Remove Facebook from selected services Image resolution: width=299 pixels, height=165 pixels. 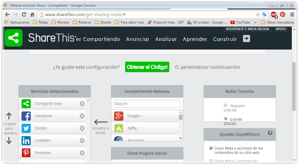pyautogui.click(x=82, y=116)
